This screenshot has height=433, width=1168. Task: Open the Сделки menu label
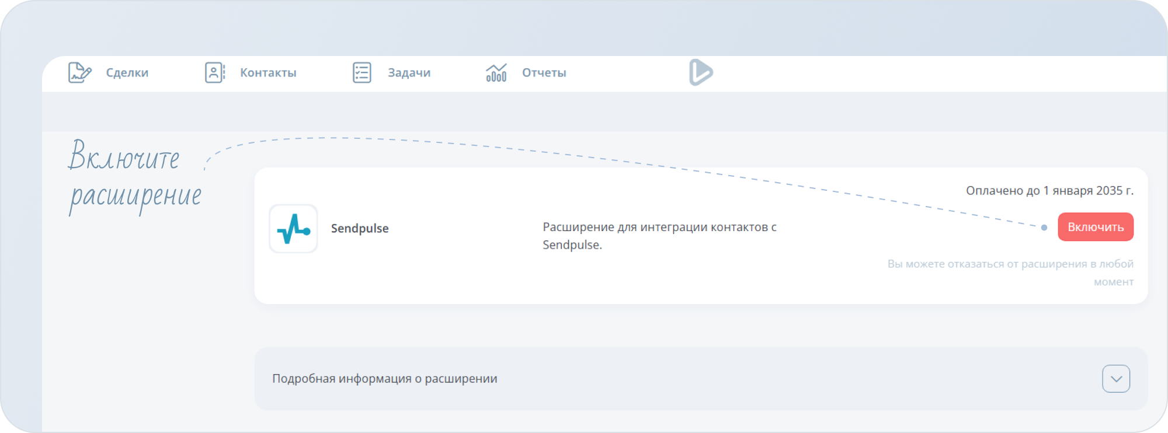[127, 73]
